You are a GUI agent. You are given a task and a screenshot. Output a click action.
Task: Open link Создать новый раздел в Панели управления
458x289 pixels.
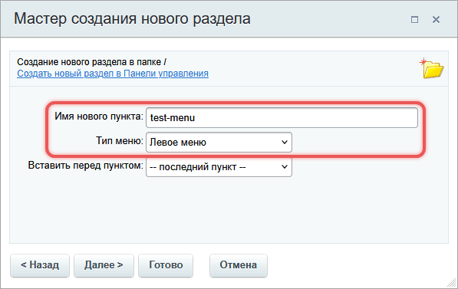[x=113, y=74]
